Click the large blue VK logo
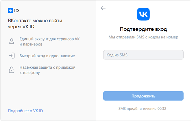Image resolution: width=191 pixels, height=122 pixels. [x=143, y=14]
